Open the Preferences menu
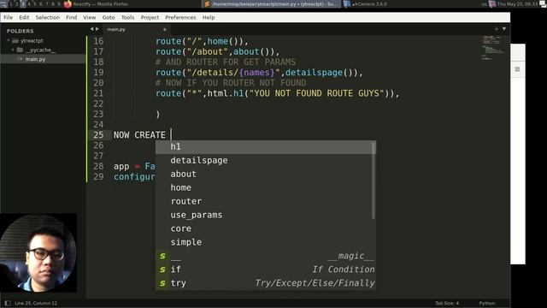The width and height of the screenshot is (547, 308). click(180, 17)
